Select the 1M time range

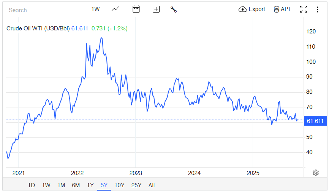[x=61, y=185]
